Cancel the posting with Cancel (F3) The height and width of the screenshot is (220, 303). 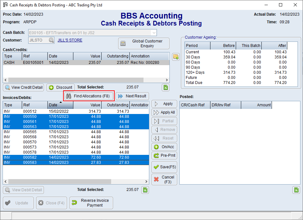[164, 179]
